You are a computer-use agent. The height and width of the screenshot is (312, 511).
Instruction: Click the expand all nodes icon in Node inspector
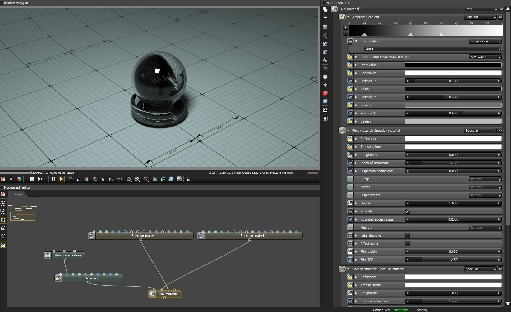click(325, 10)
